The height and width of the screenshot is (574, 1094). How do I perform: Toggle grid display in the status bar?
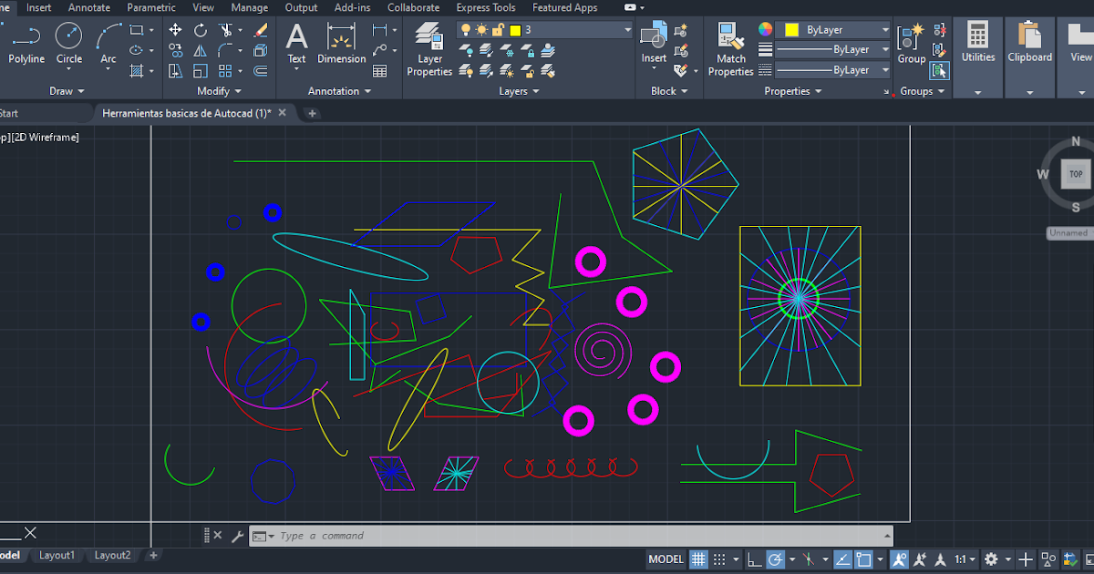698,559
